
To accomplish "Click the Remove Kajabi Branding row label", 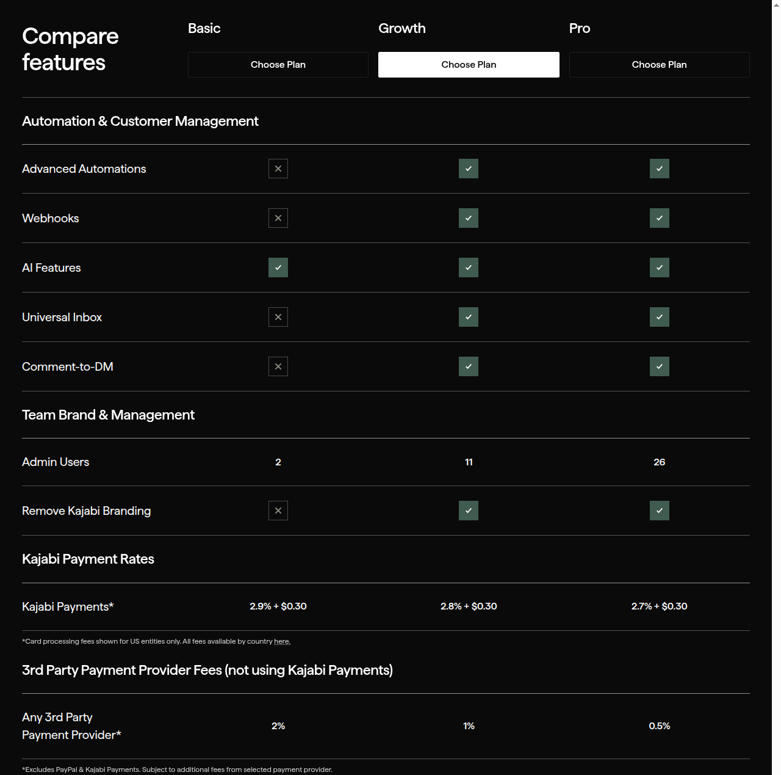I will pos(87,511).
